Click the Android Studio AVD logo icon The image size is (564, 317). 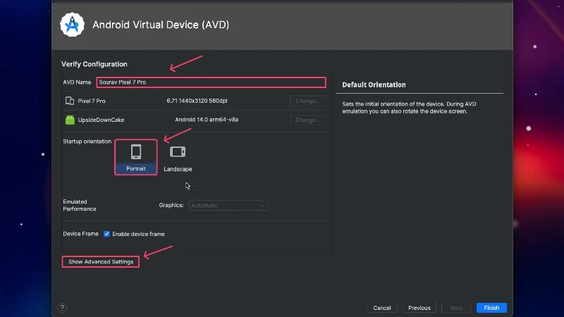(x=72, y=25)
